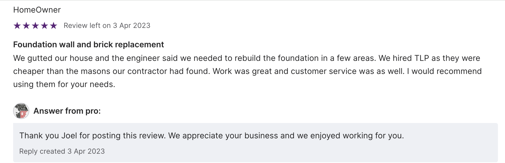The height and width of the screenshot is (163, 505).
Task: Click the third purple rating star
Action: coord(35,26)
